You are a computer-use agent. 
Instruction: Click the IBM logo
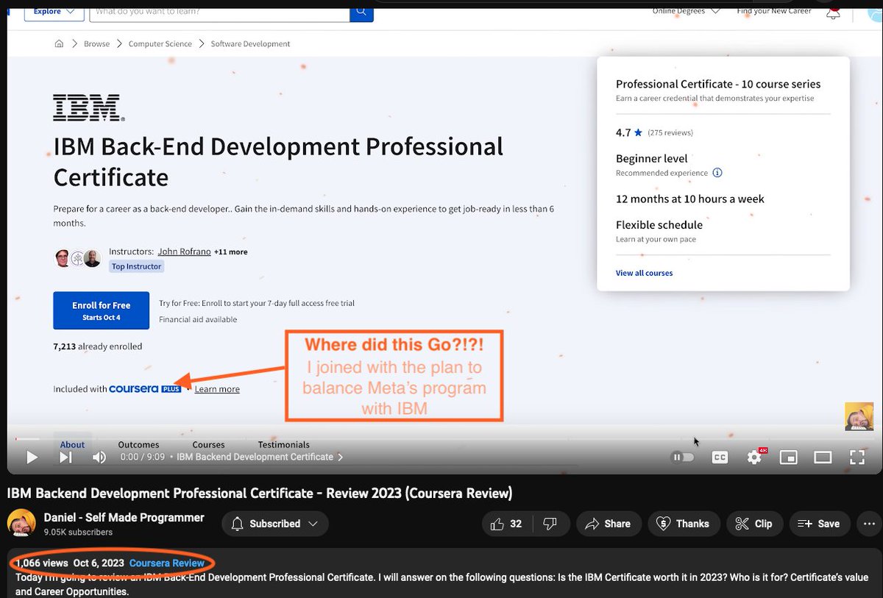(x=88, y=107)
